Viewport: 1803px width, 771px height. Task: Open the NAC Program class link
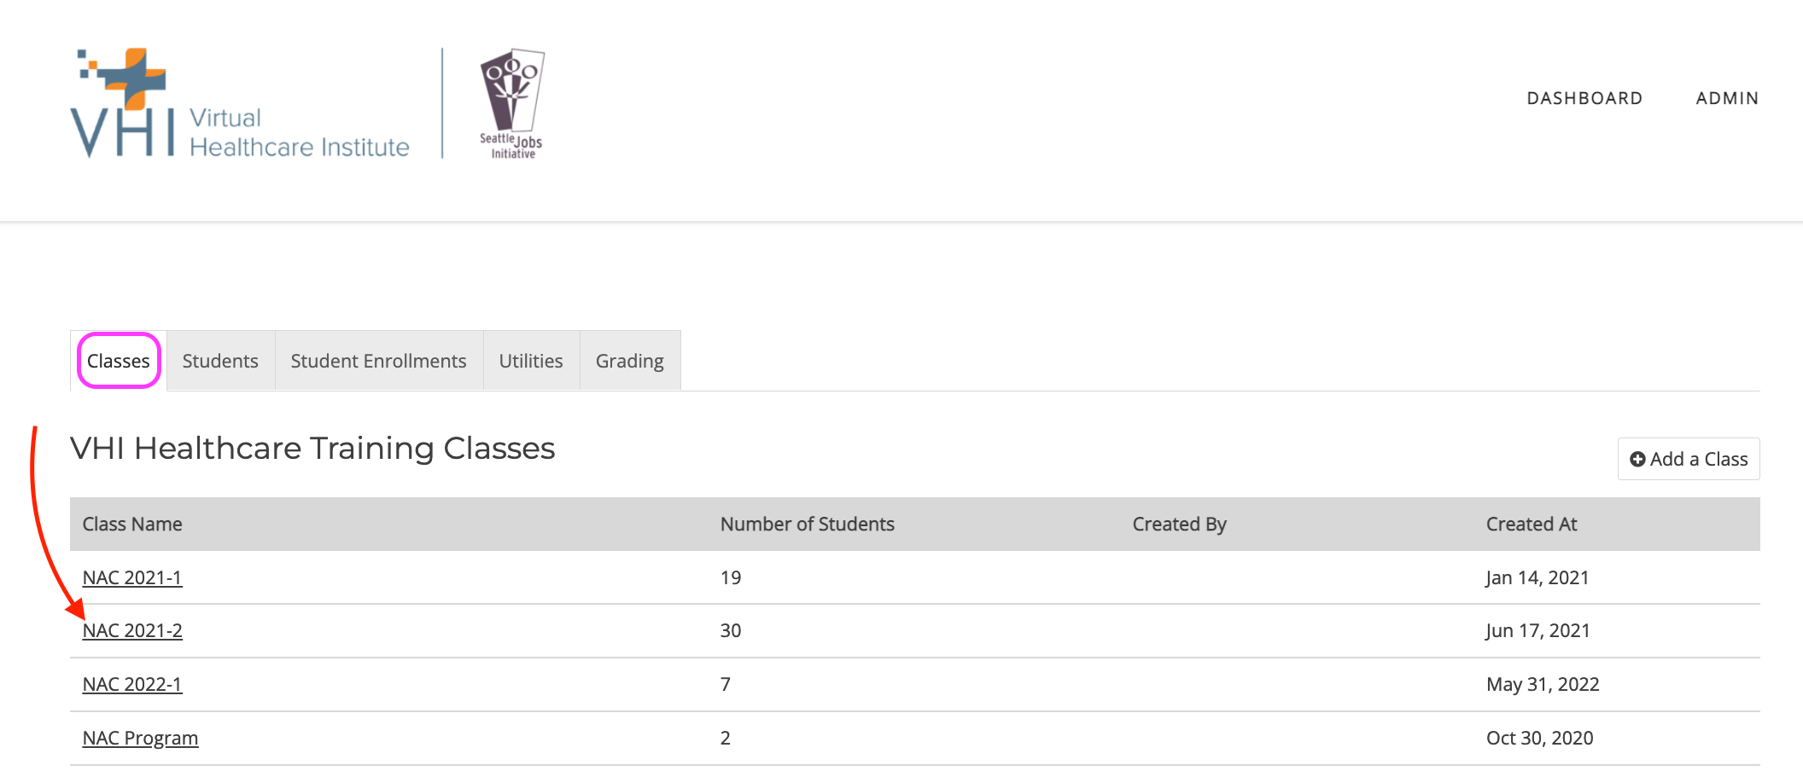tap(140, 738)
